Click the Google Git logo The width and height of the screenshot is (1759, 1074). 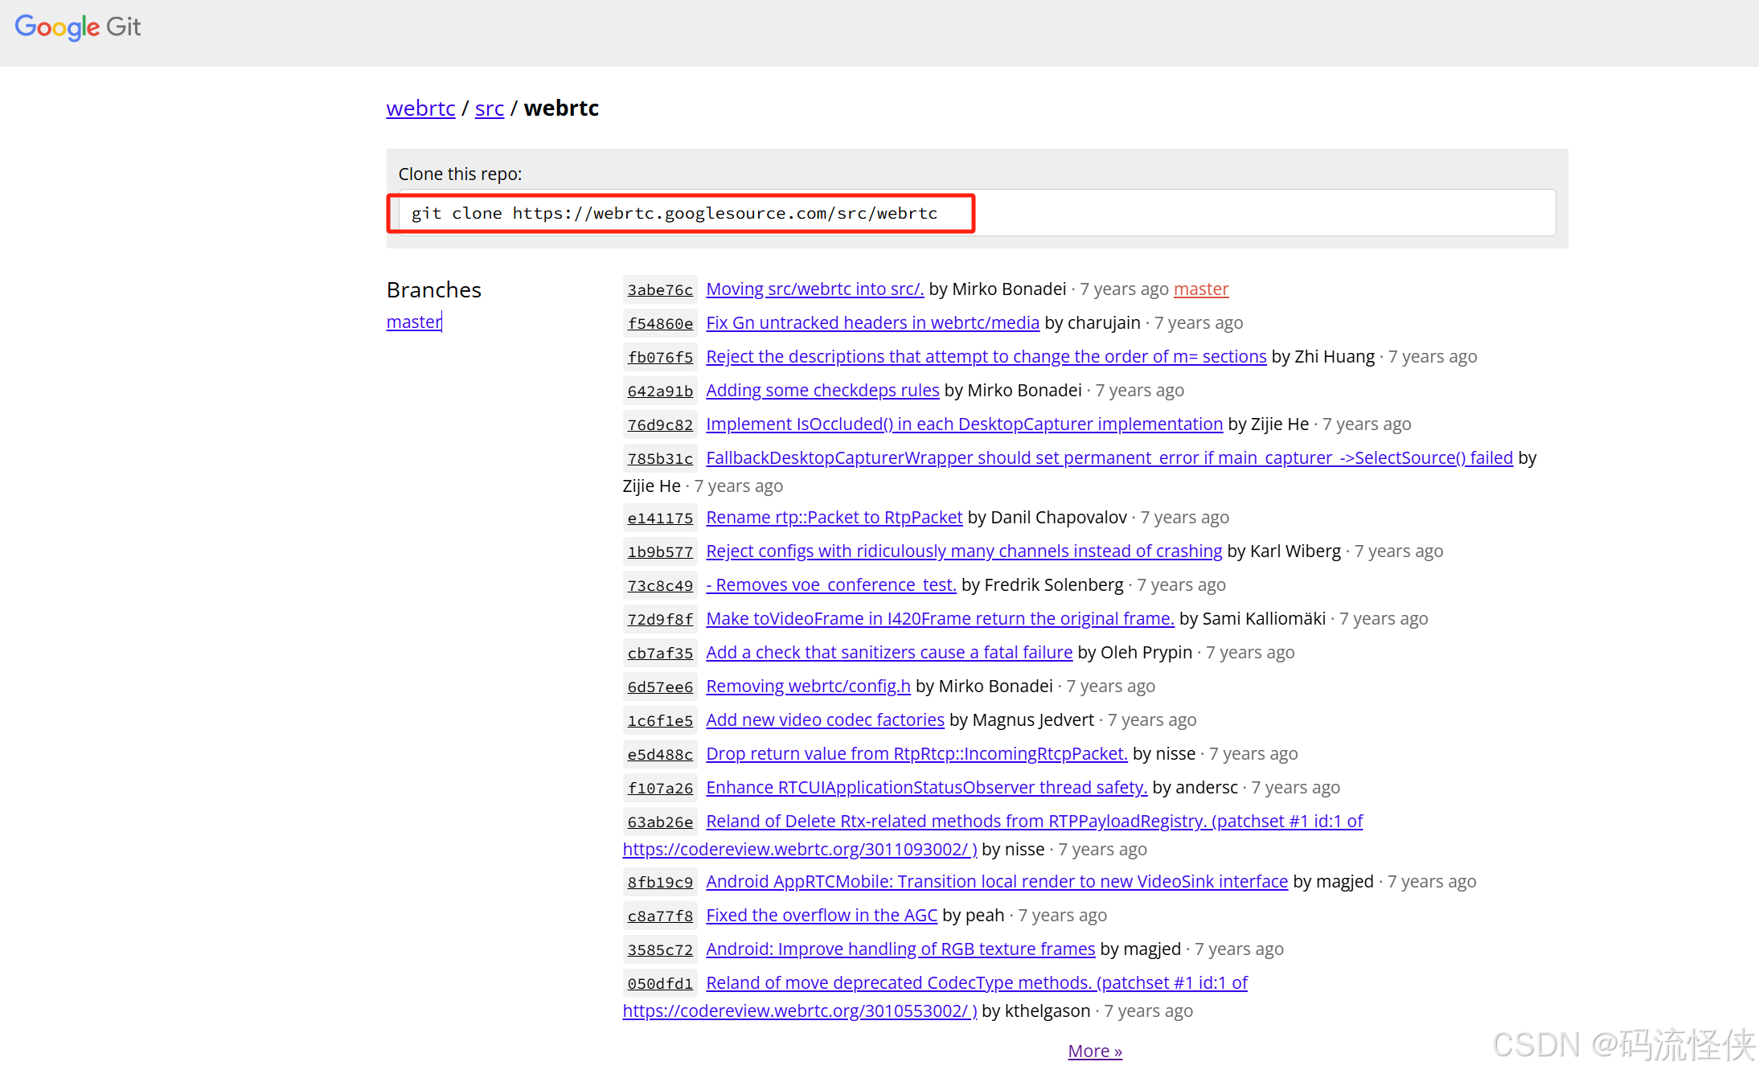coord(78,27)
